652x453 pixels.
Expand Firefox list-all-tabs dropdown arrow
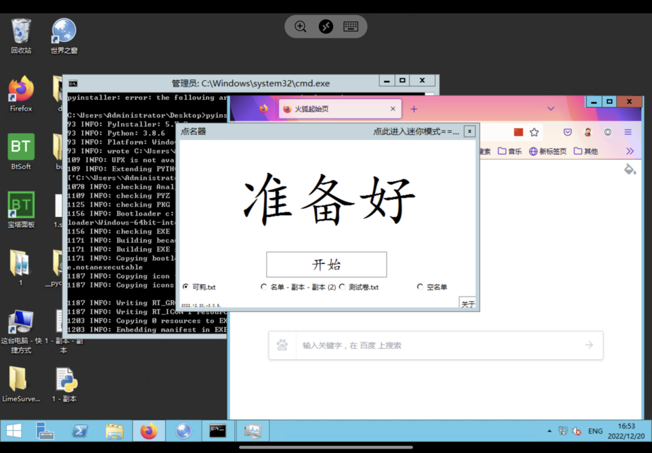(551, 109)
